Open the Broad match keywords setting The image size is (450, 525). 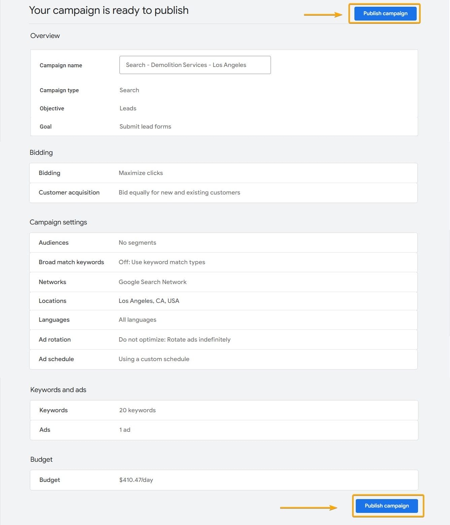223,262
